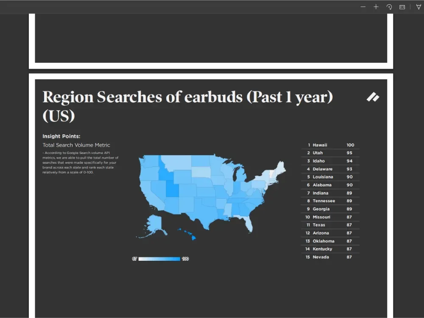424x318 pixels.
Task: Rotate the page with the rotate icon
Action: (389, 7)
